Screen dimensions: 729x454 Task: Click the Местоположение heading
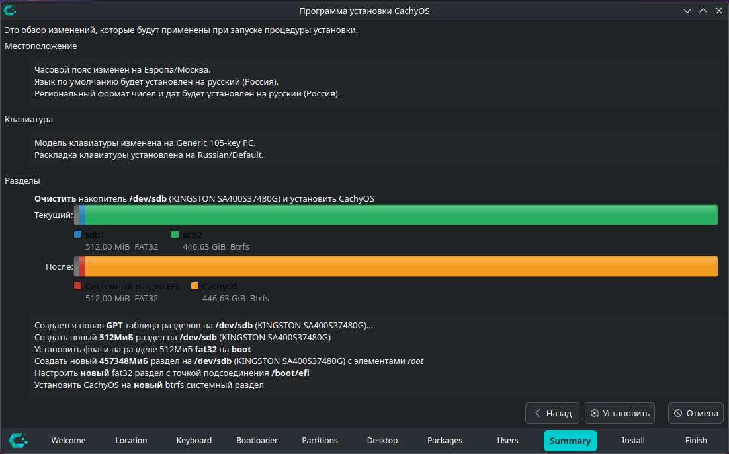click(x=41, y=46)
